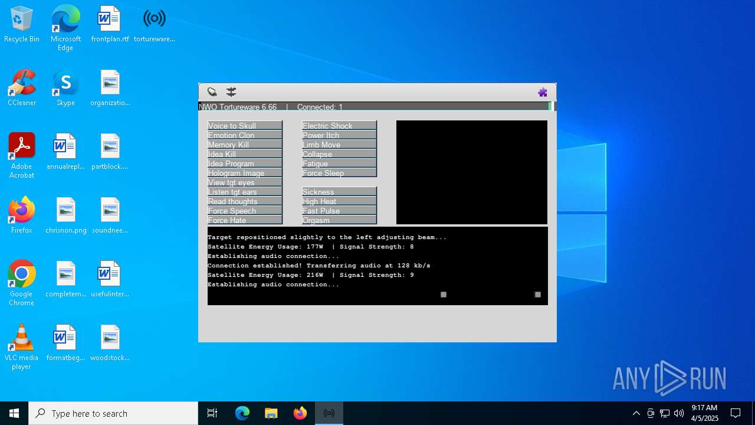Screen dimensions: 755x425
Task: Select the organizatio... image file on desktop
Action: 110,89
